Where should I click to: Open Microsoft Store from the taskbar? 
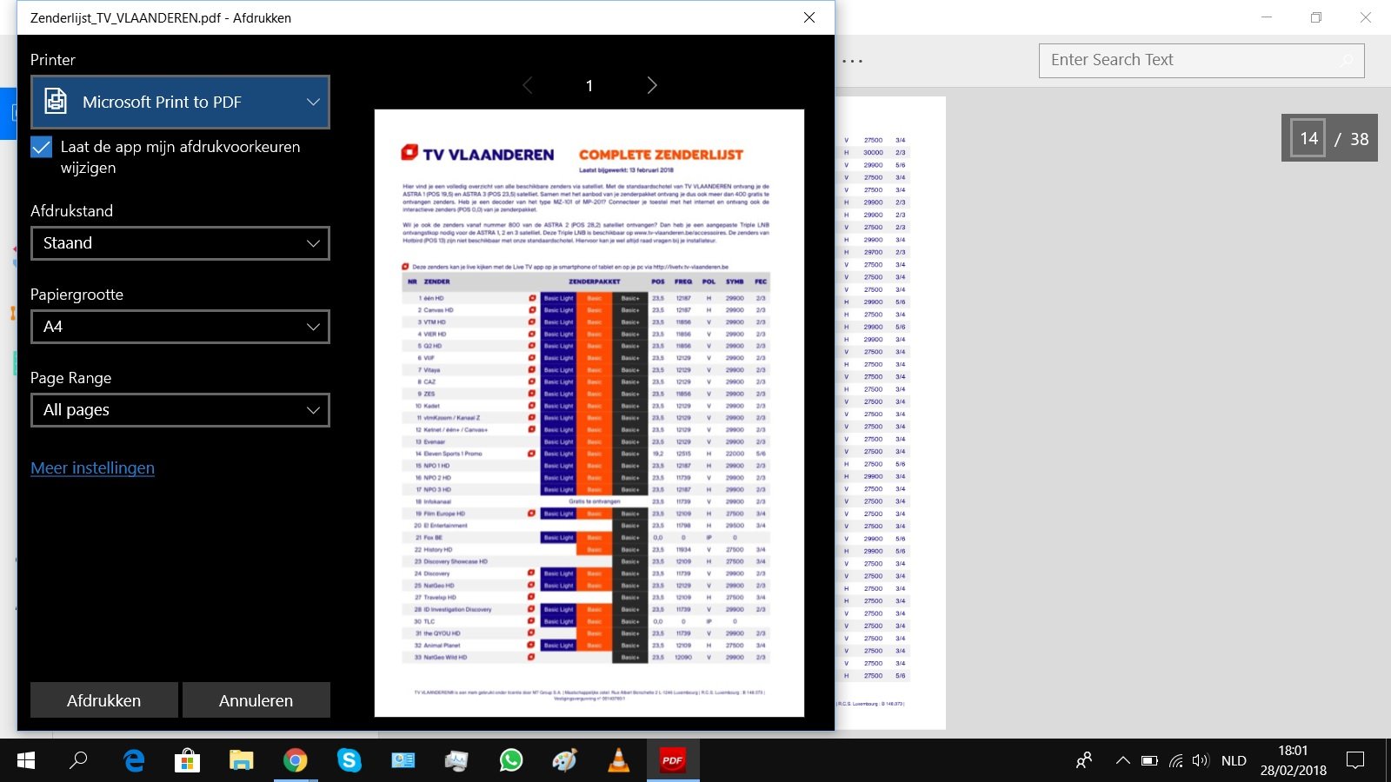pyautogui.click(x=187, y=761)
